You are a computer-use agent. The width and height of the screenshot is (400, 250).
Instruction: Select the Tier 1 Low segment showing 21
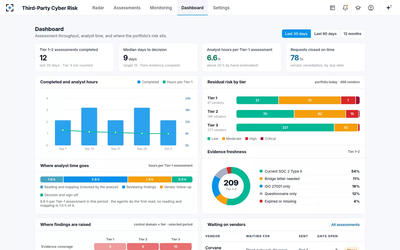point(257,100)
